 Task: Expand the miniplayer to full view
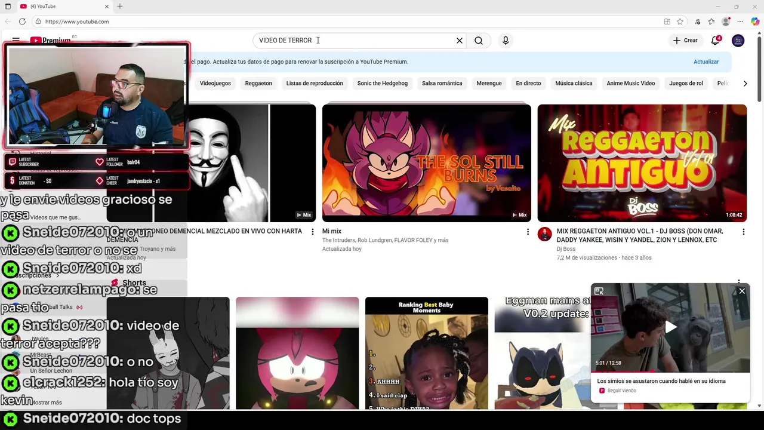click(599, 291)
